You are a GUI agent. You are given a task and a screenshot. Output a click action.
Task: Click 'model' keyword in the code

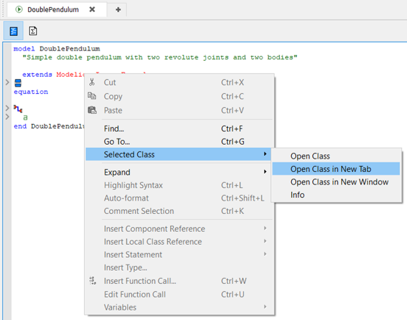click(24, 49)
